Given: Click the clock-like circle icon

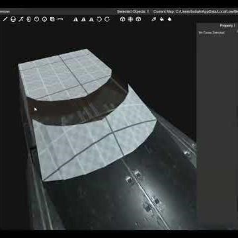Looking at the screenshot, I should click(x=36, y=19).
